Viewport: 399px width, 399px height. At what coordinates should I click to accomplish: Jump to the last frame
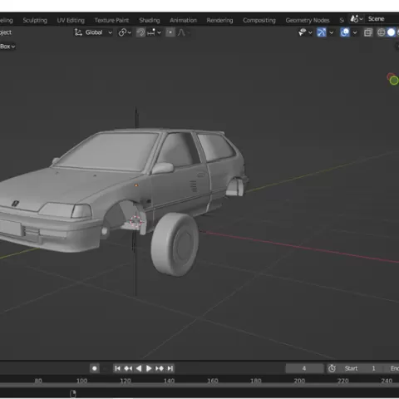pos(170,368)
